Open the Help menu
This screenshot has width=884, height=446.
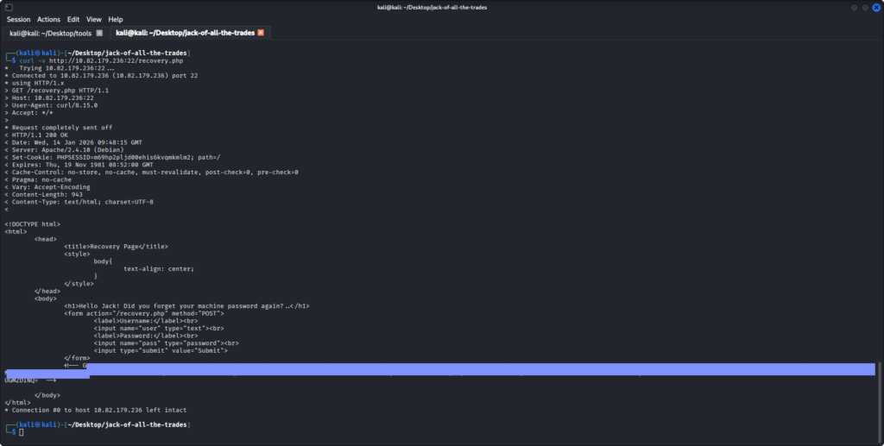pyautogui.click(x=116, y=19)
